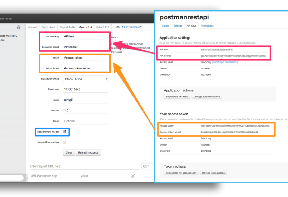288x197 pixels.
Task: Switch to the Normal auth tab
Action: point(32,27)
